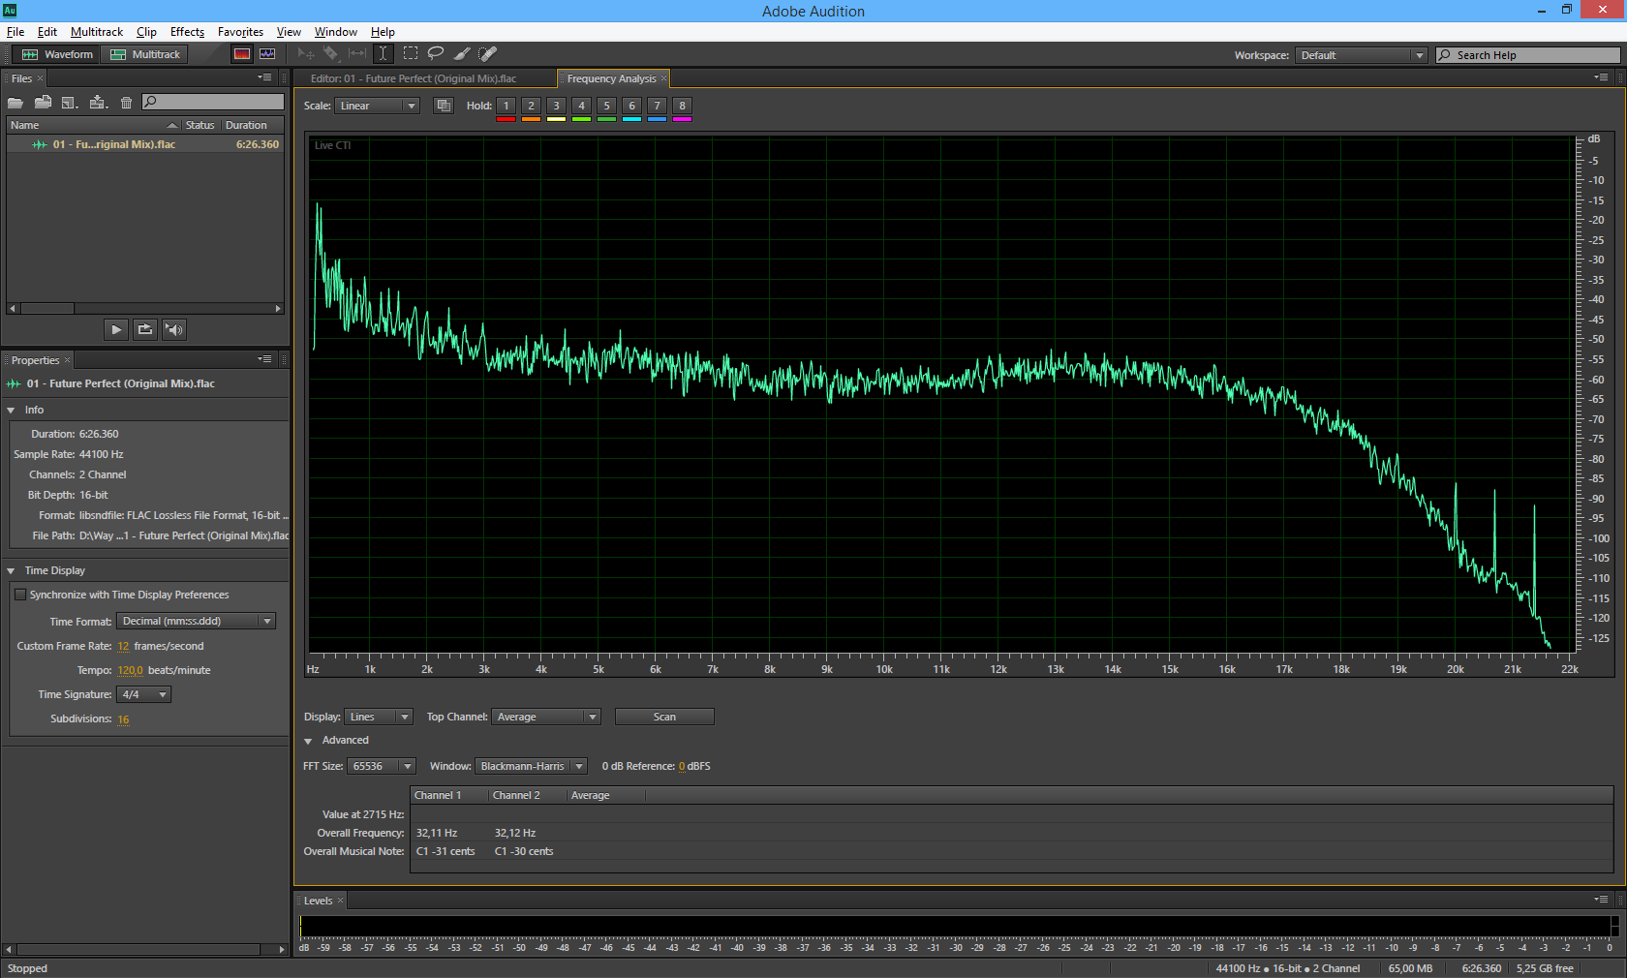Show the Spectral Pitch Display
Screen dimensions: 1627x978
pyautogui.click(x=267, y=54)
